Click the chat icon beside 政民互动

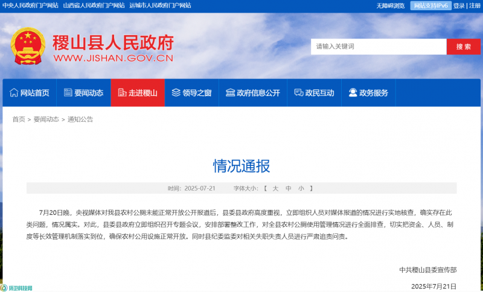point(299,93)
